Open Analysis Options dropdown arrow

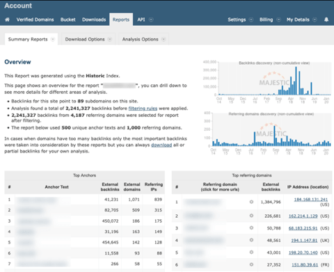pos(164,39)
